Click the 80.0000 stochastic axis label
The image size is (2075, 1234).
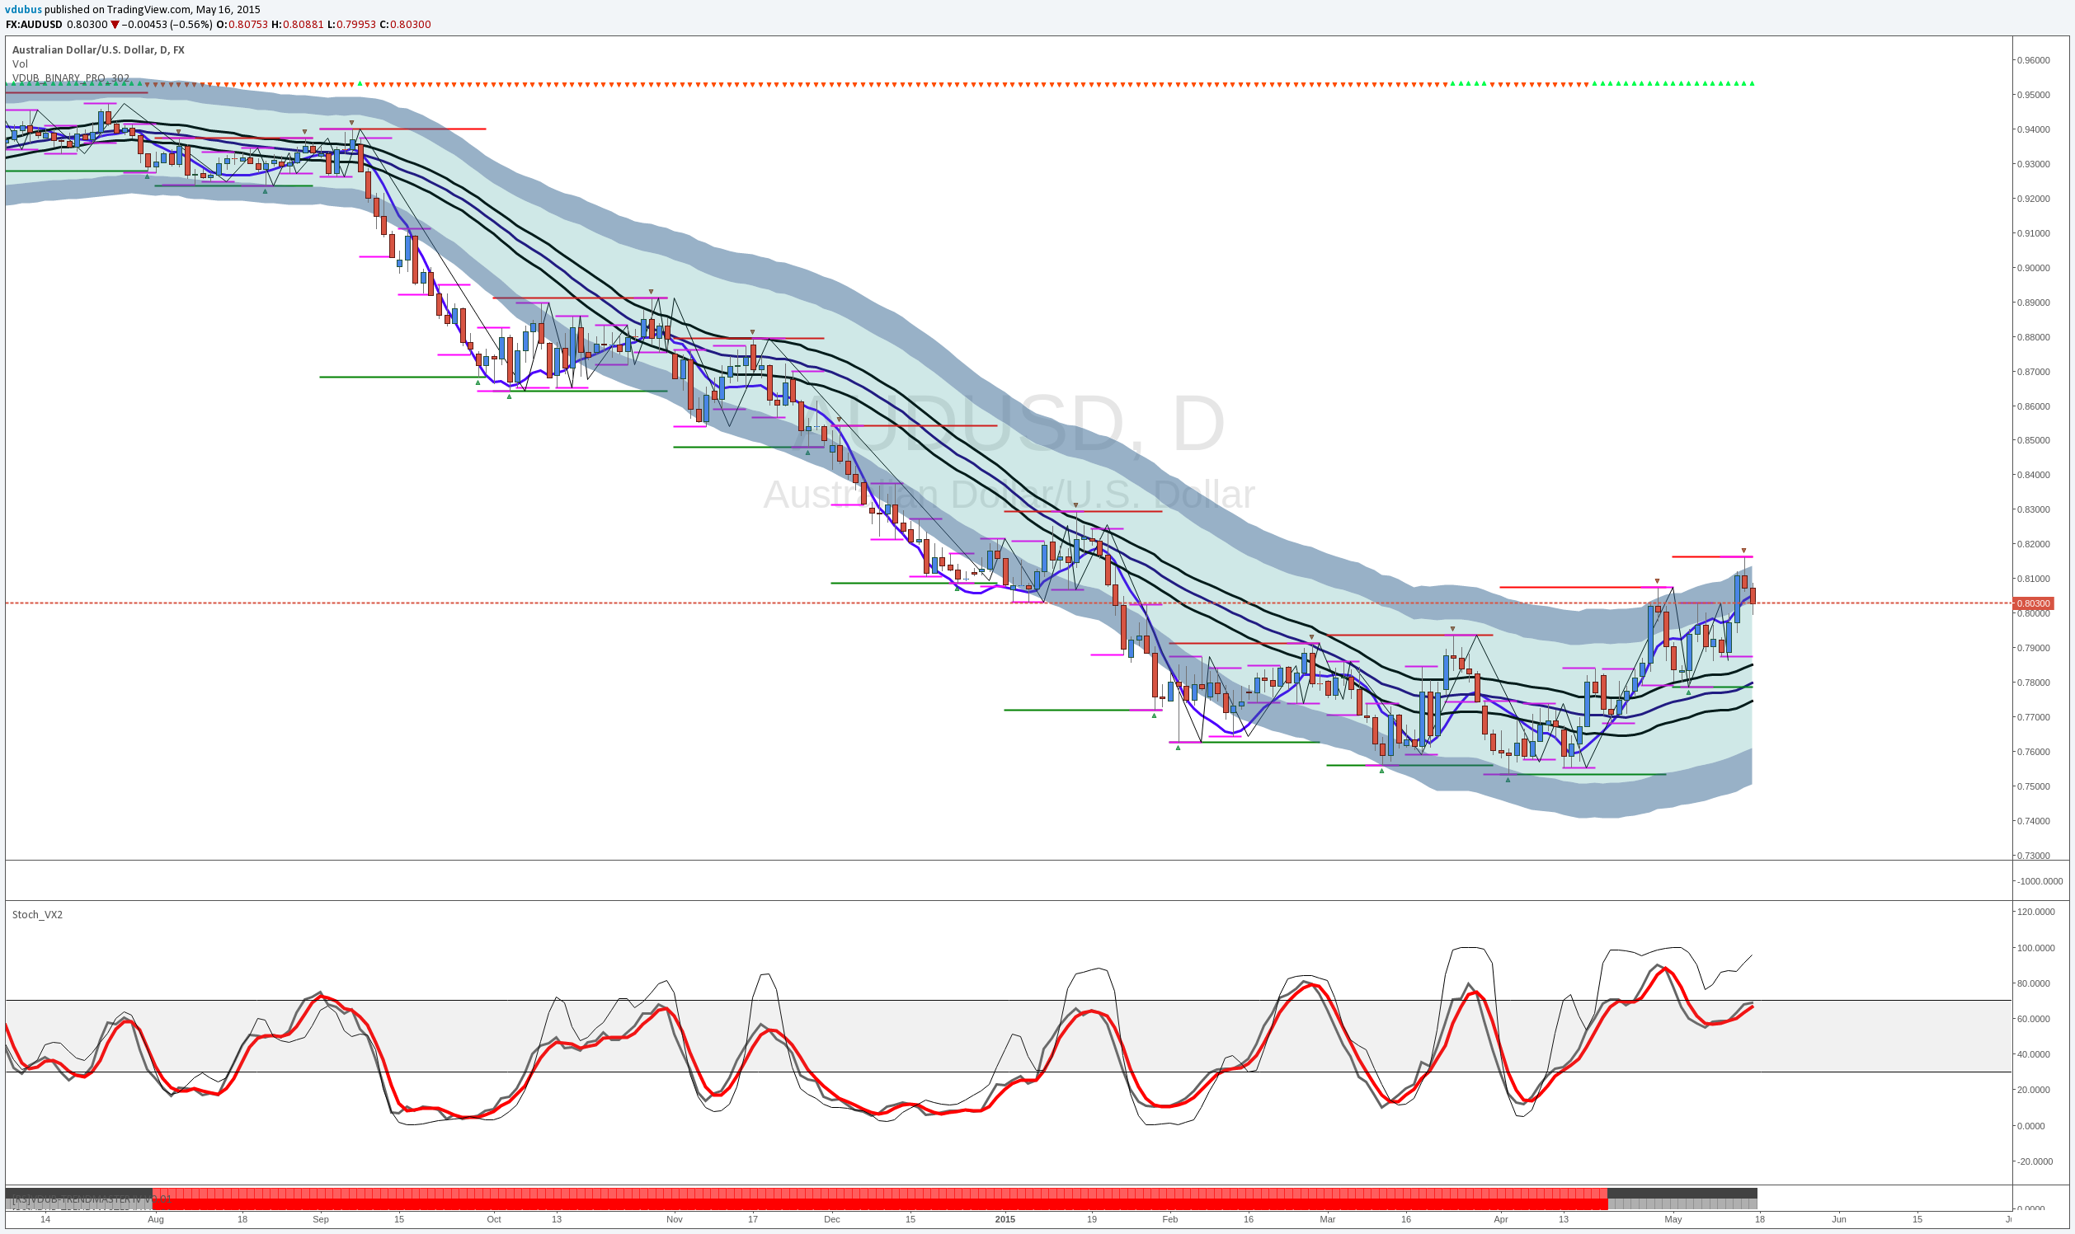(2035, 983)
